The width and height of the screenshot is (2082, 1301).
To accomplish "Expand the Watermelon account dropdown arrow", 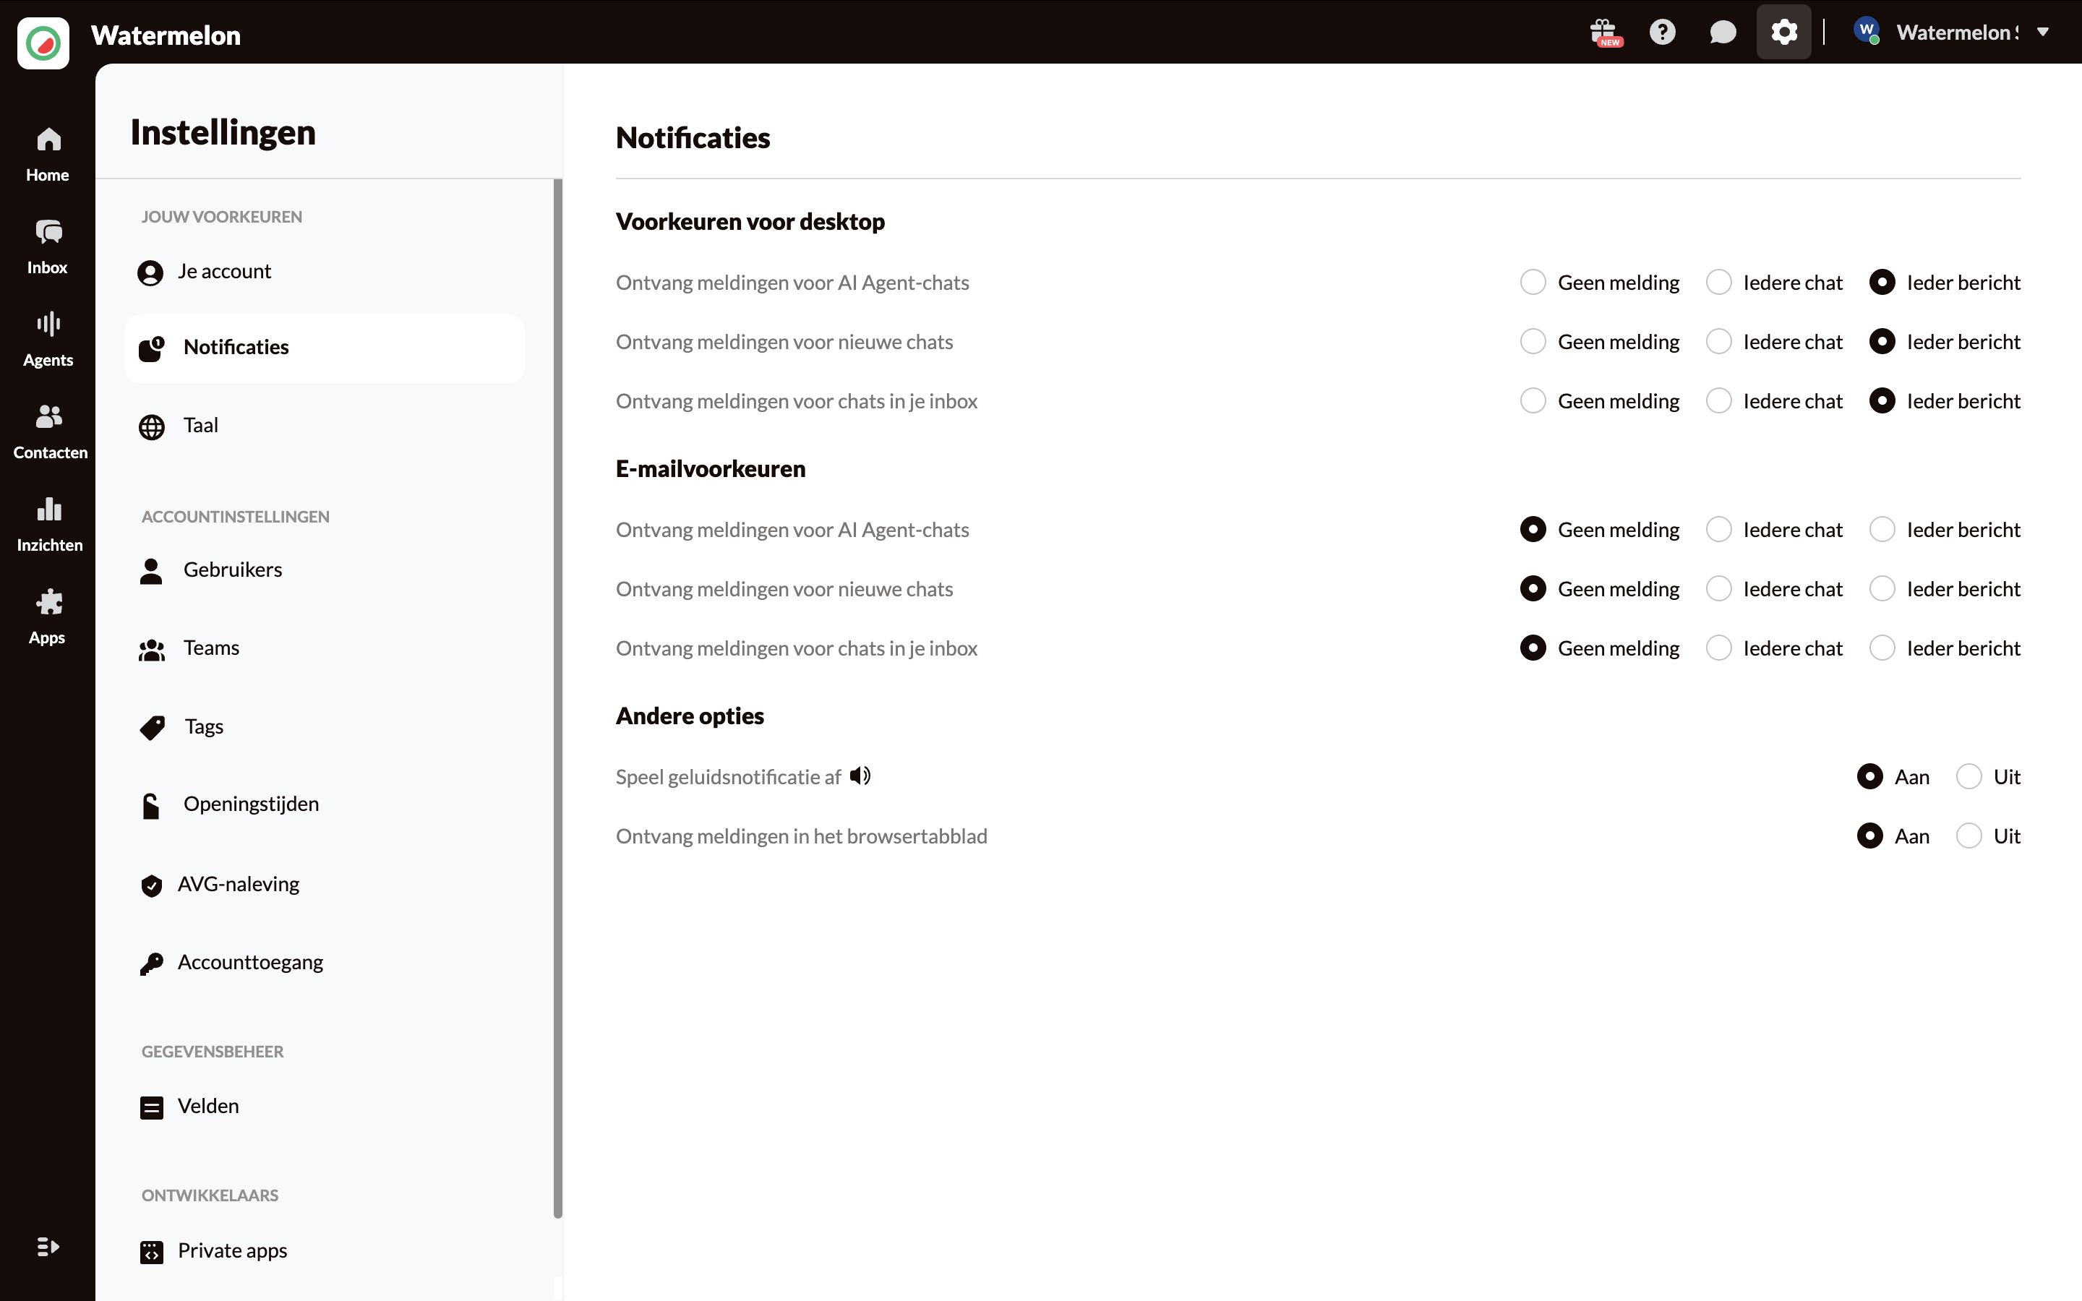I will click(2042, 33).
